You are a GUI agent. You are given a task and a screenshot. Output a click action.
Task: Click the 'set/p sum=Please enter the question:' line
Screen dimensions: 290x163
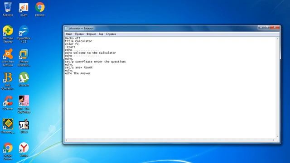(x=96, y=62)
